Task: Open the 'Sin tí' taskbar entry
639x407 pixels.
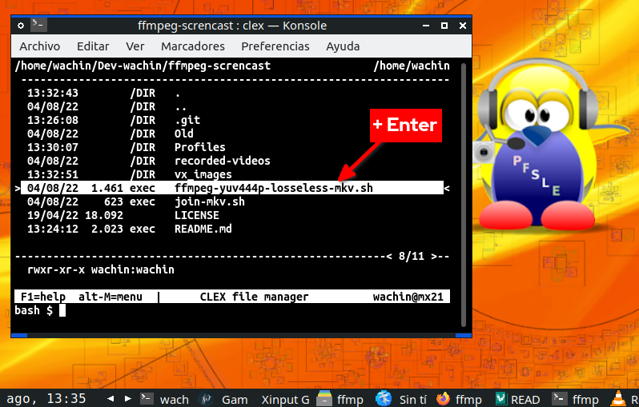Action: [x=401, y=399]
